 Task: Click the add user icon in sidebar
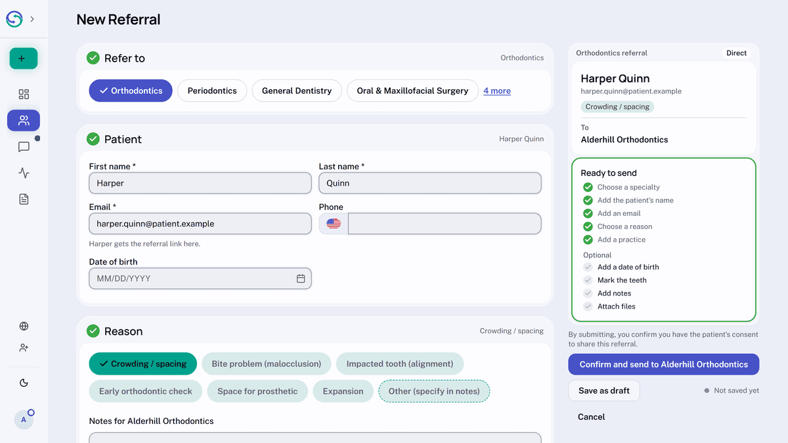[x=24, y=348]
